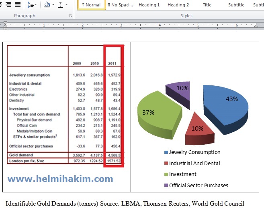This screenshot has width=264, height=208.
Task: Click the -33.6 official sector value
Action: 81,146
